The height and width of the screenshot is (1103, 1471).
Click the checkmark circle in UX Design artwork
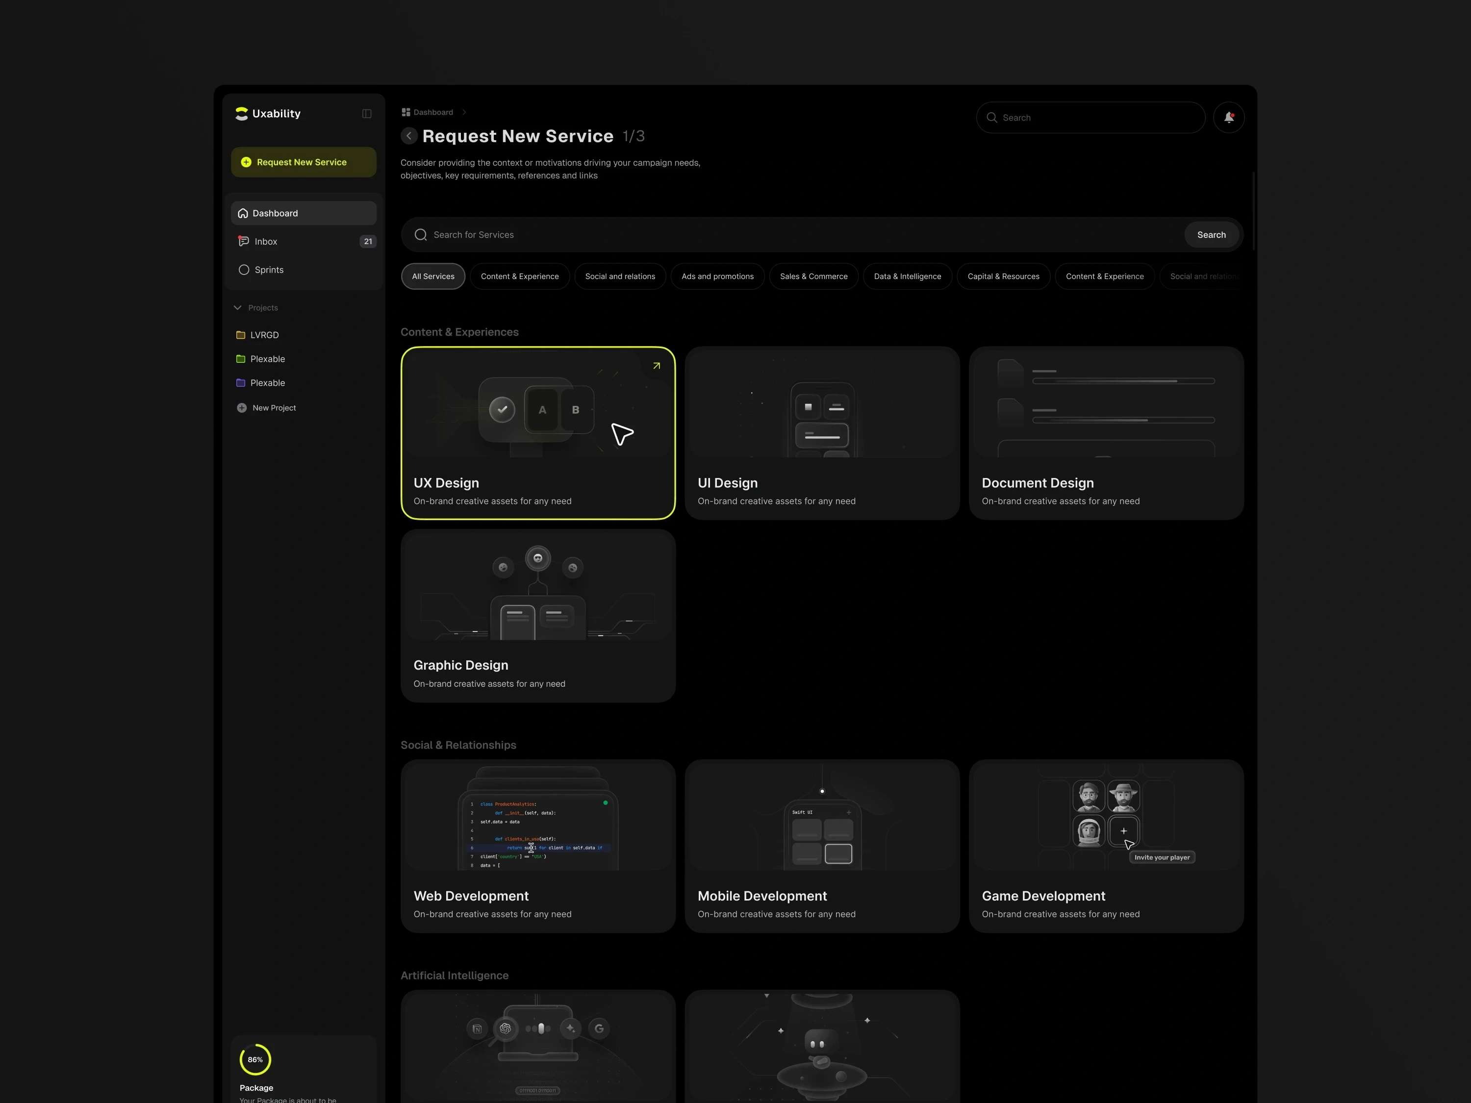pyautogui.click(x=502, y=409)
